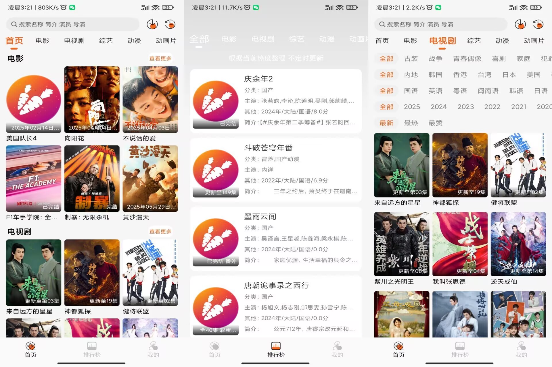Select the 韩国 region filter
The image size is (552, 367).
[436, 75]
